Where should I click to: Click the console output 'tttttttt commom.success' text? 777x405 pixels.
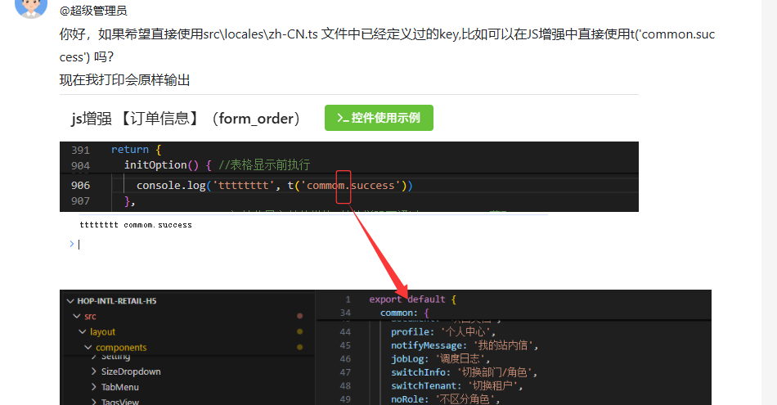(x=136, y=225)
